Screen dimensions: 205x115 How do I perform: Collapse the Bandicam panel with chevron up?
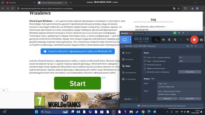click(x=201, y=46)
